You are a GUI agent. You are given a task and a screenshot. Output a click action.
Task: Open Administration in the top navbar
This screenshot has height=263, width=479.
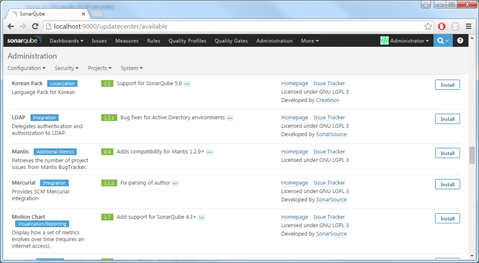click(x=274, y=41)
